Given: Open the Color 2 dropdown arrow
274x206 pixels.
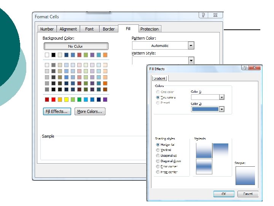Looking at the screenshot, I should click(222, 109).
